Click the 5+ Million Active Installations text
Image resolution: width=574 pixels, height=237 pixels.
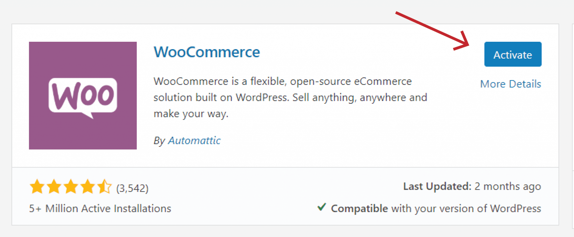99,208
